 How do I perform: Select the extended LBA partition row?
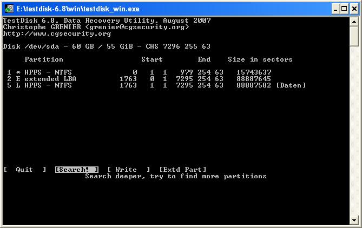pos(139,79)
